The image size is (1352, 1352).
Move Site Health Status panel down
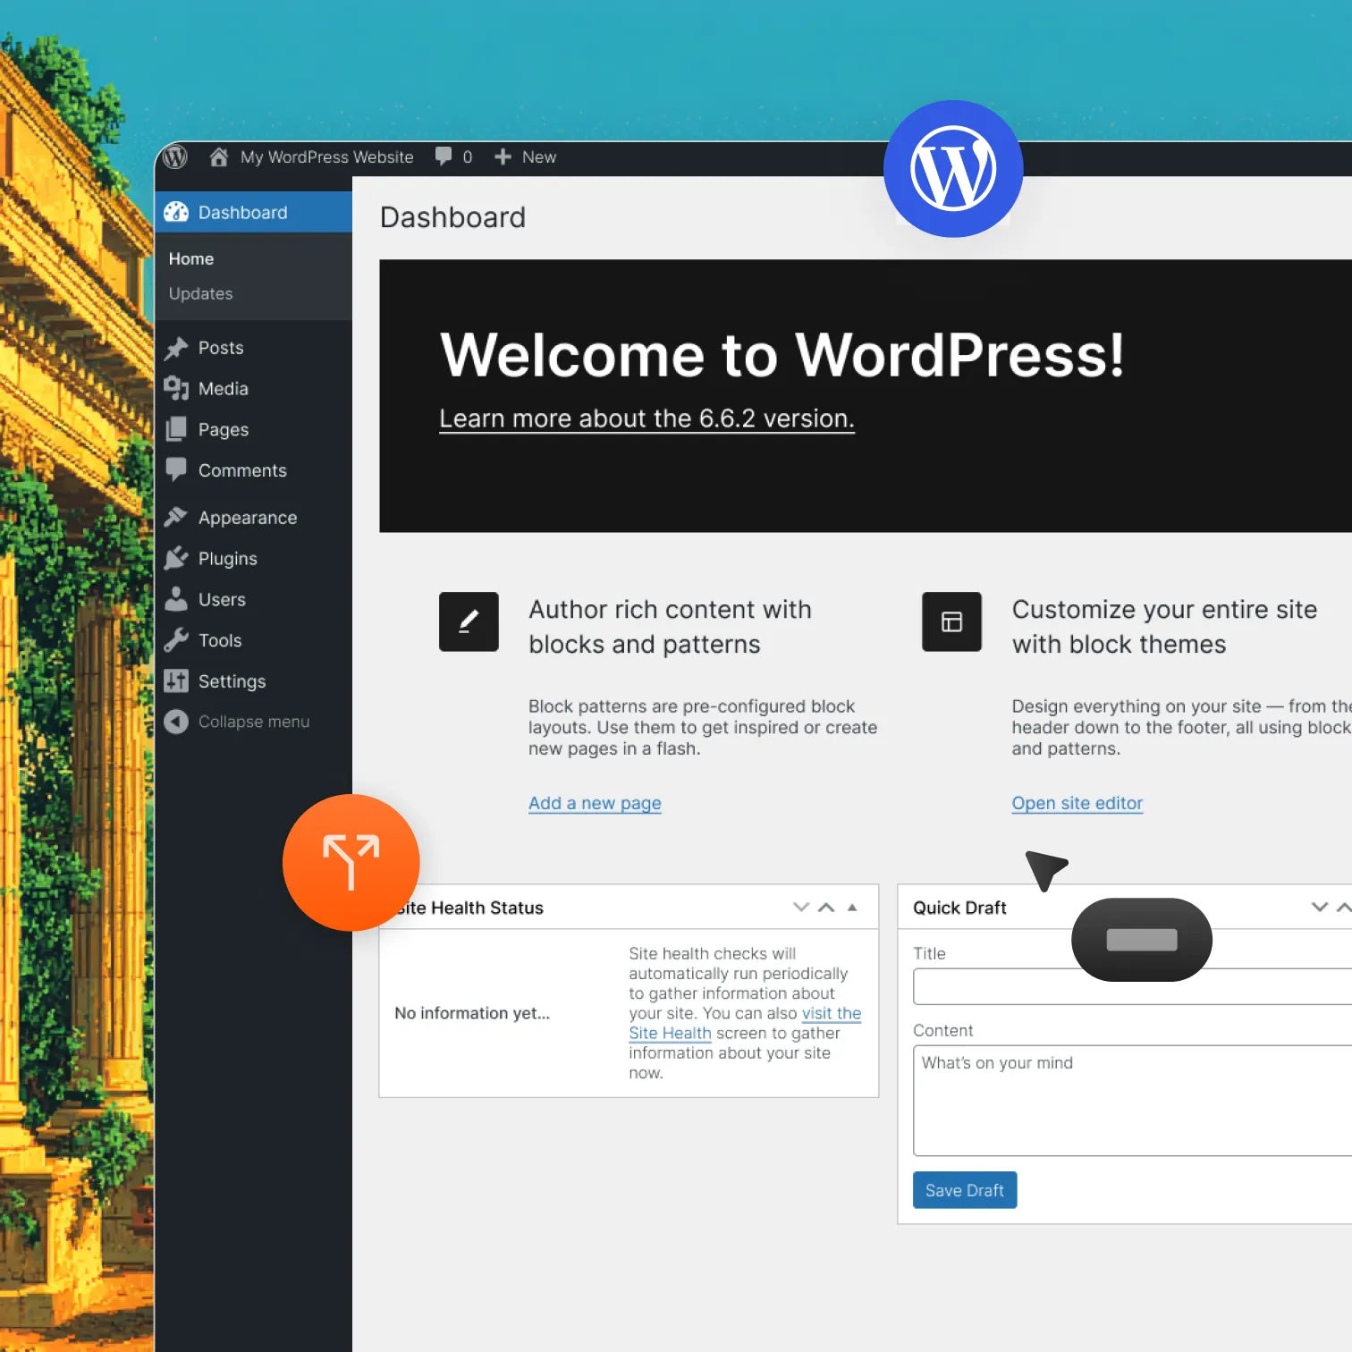click(801, 908)
